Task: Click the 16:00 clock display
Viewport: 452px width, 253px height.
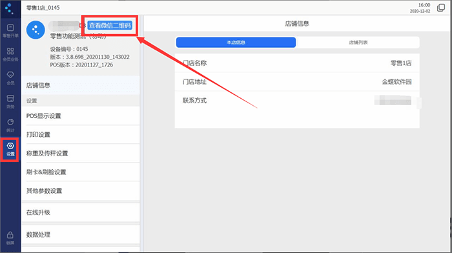Action: [x=424, y=5]
